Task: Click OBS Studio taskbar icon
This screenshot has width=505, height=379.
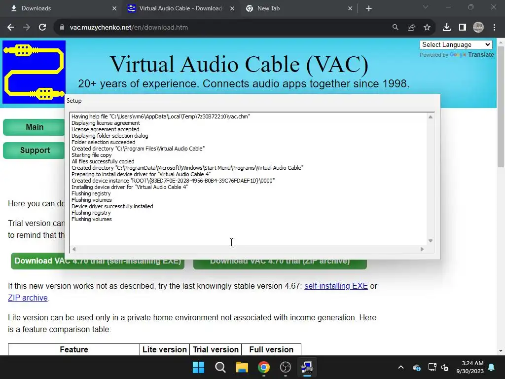Action: [x=286, y=367]
